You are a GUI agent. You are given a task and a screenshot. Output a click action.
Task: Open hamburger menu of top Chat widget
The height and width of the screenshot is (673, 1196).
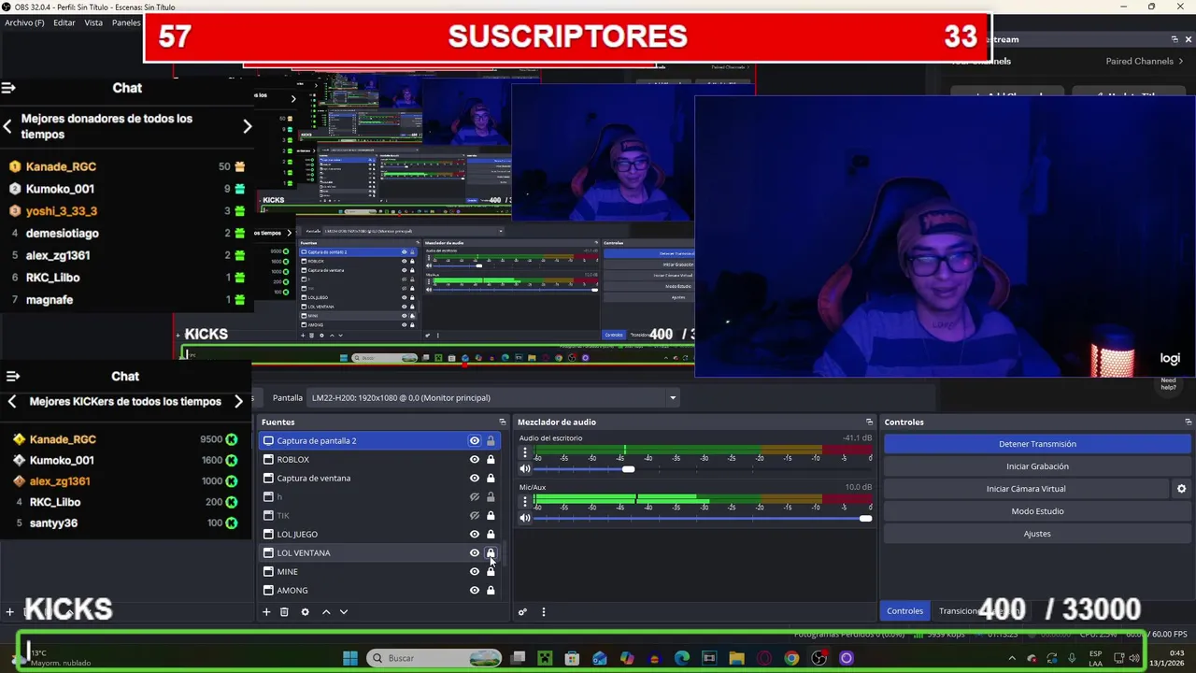(x=8, y=88)
